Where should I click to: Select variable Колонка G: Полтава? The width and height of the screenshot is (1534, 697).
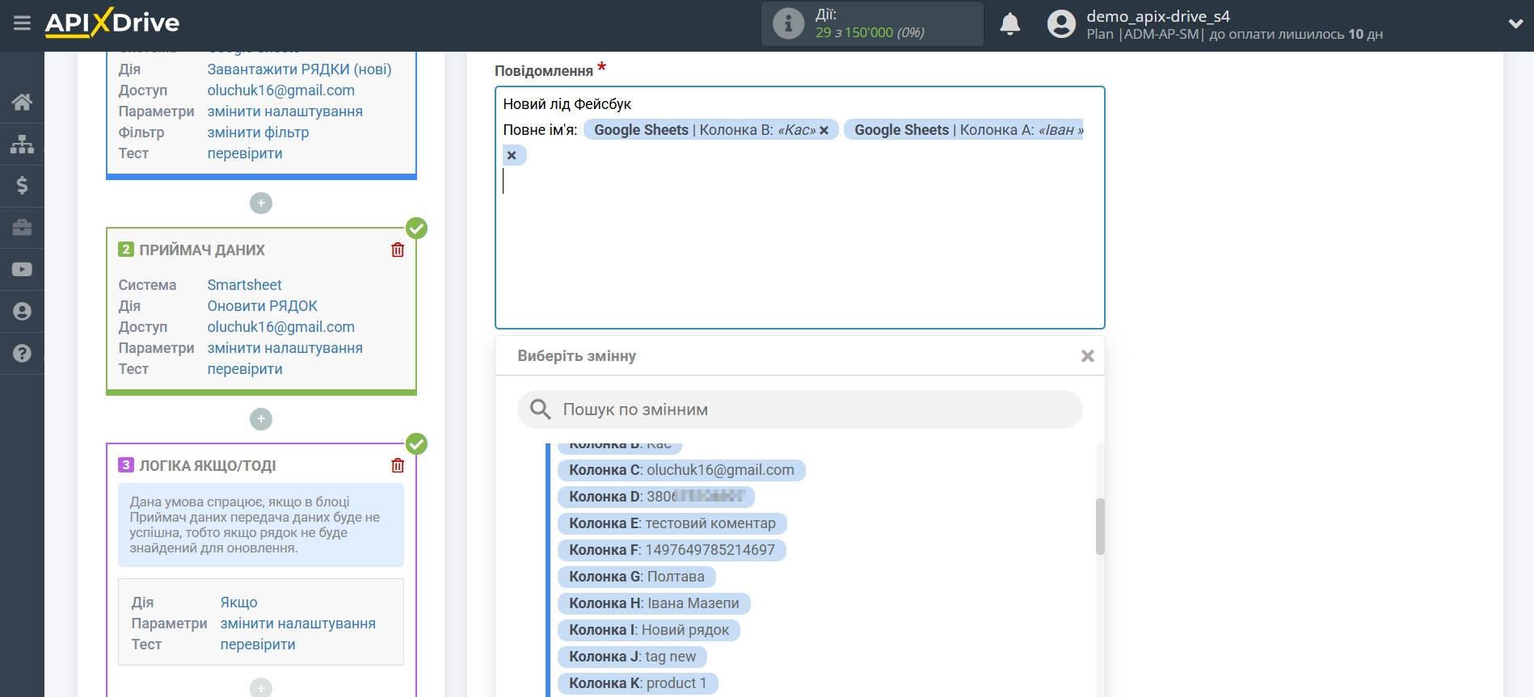pyautogui.click(x=637, y=577)
